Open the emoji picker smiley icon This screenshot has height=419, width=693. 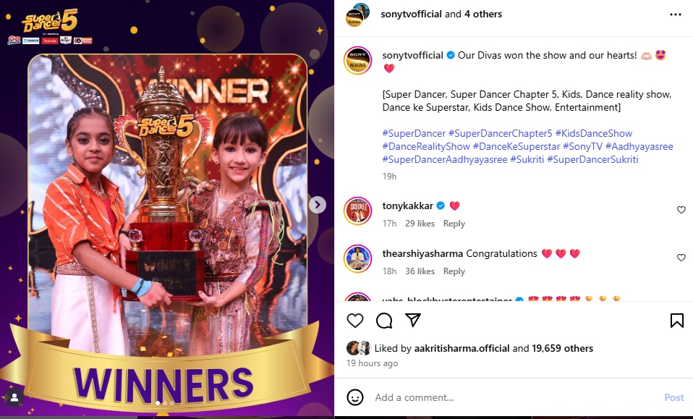pyautogui.click(x=355, y=397)
